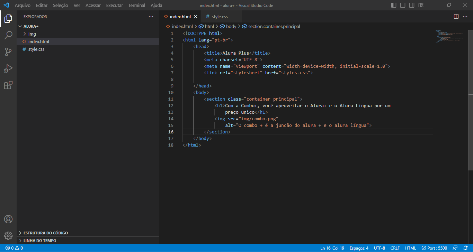Screen dimensions: 473x252
Task: Open Explorer more actions ellipsis
Action: point(151,17)
